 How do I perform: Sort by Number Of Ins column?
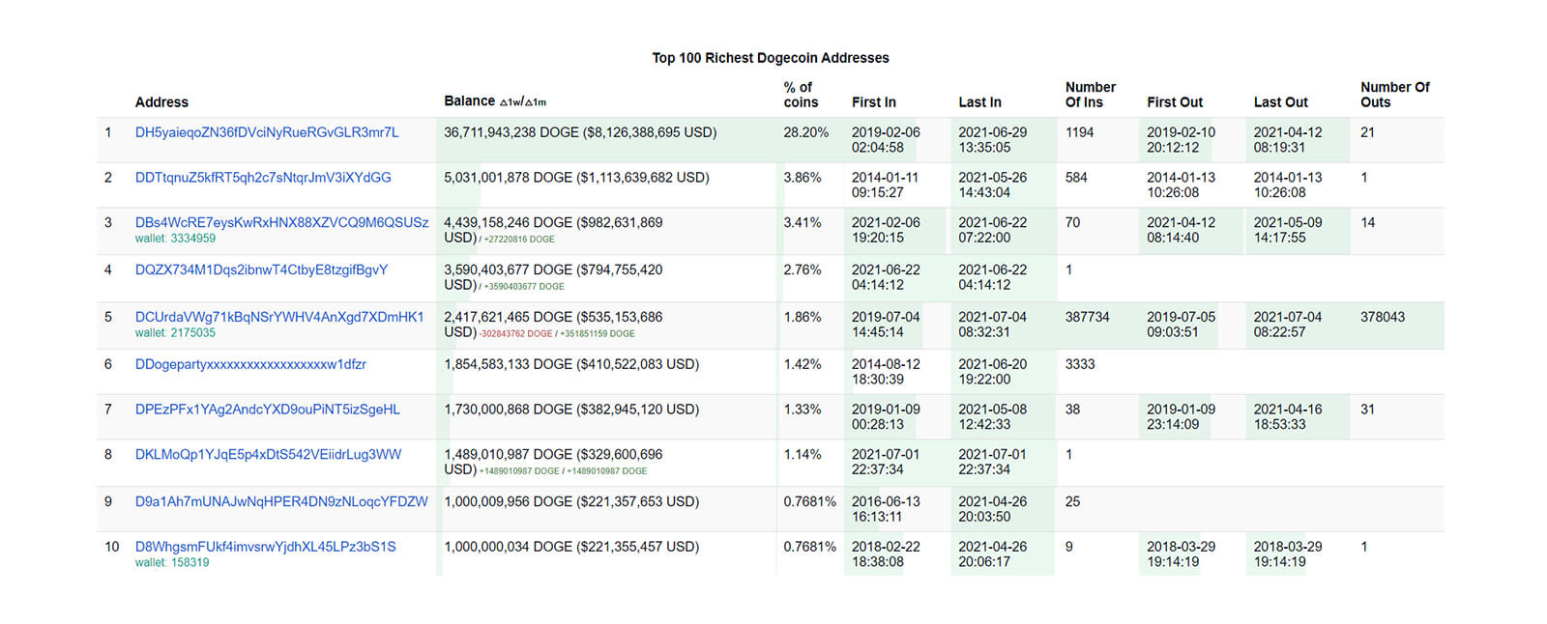point(1090,95)
